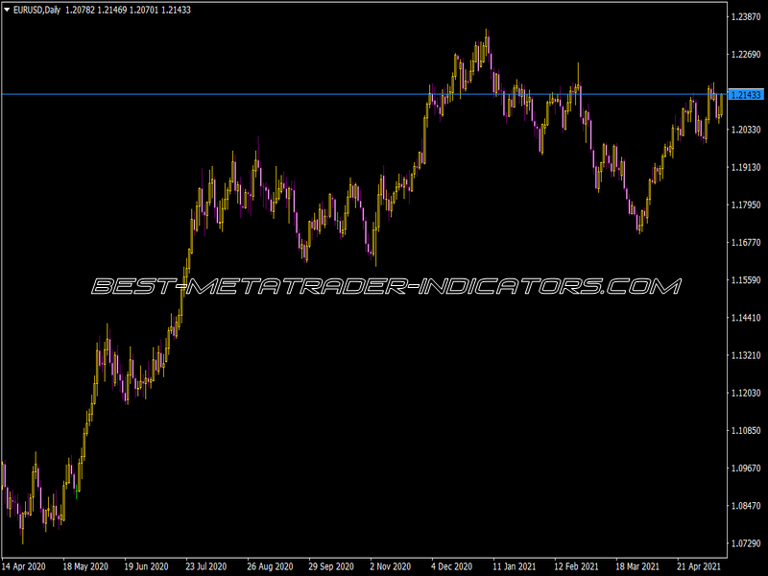
Task: Click the 1.14410 price scale value
Action: 746,318
